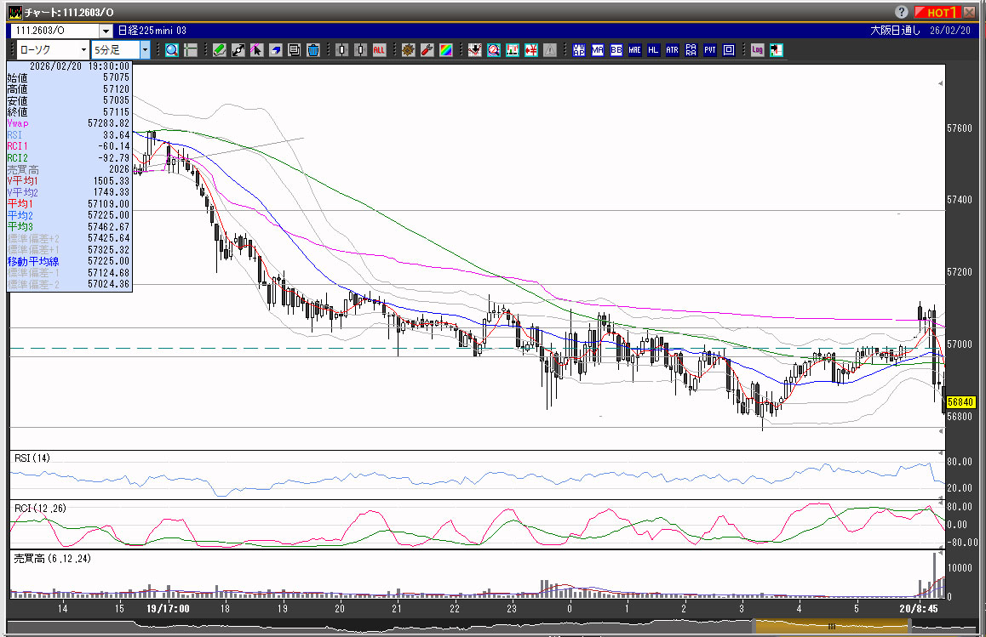Toggle the MA moving average indicator
This screenshot has height=637, width=986.
click(x=597, y=50)
